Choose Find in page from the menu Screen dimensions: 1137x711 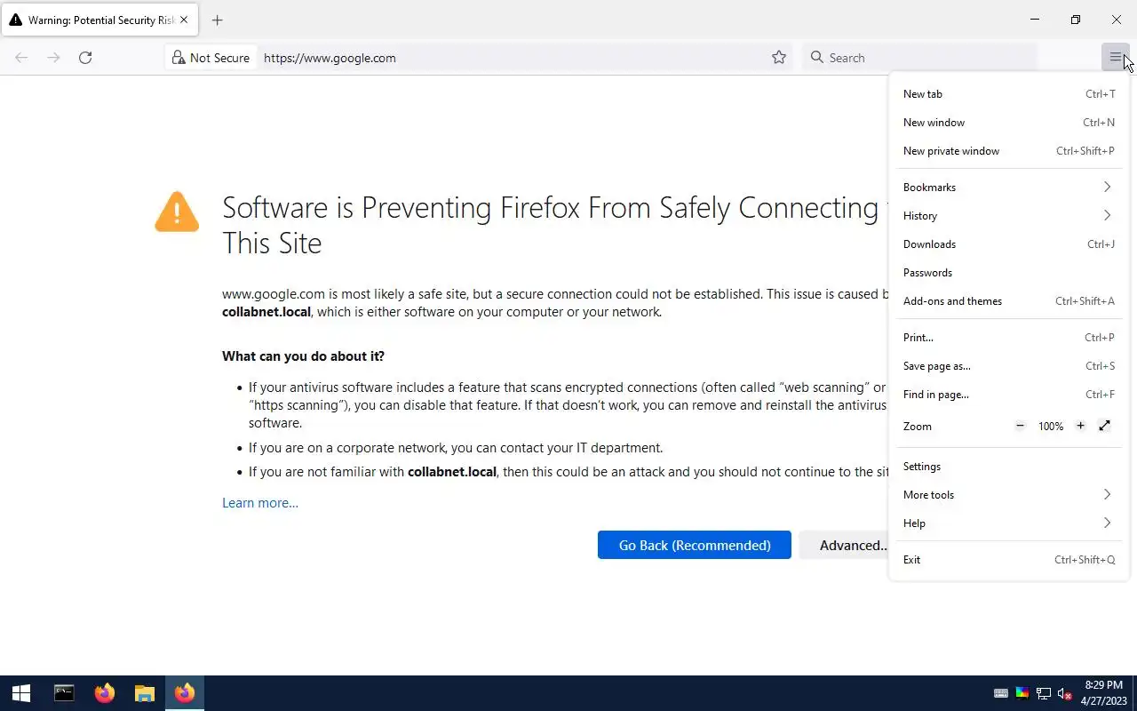point(1008,395)
